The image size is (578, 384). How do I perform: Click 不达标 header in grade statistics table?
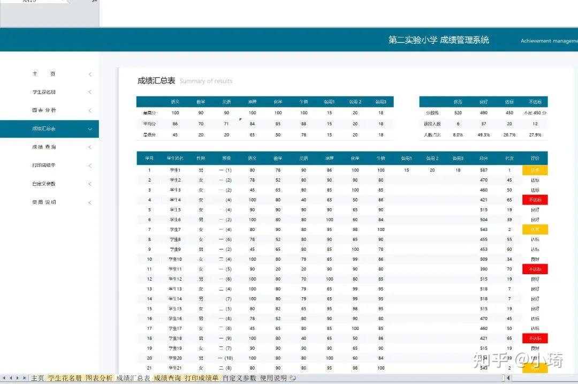point(535,102)
